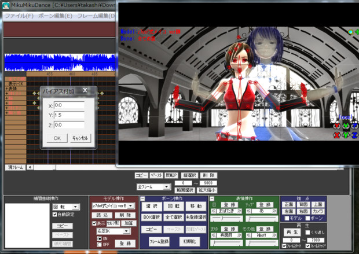Image resolution: width=359 pixels, height=254 pixels.
Task: Click the red X move icon in bottom axis row
Action: [x=336, y=135]
